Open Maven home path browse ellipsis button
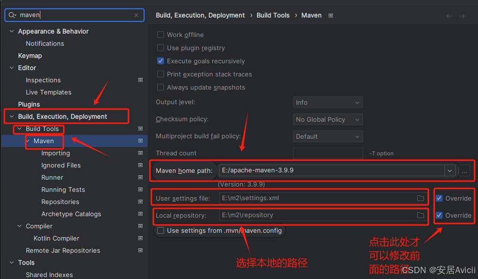 tap(464, 171)
